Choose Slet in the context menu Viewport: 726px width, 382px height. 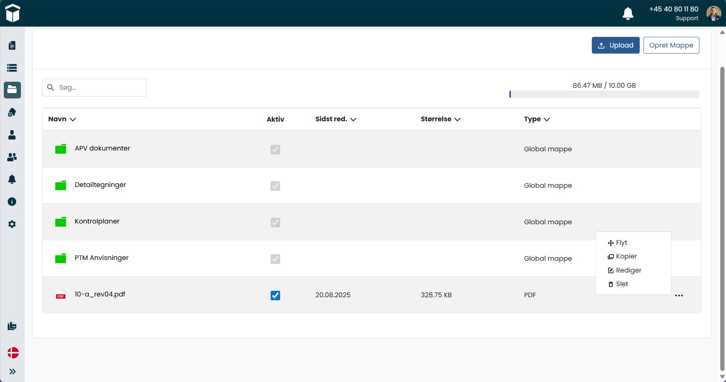621,284
